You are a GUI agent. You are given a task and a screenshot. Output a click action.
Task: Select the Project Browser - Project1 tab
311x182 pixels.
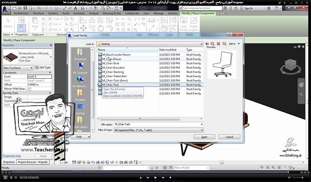(x=33, y=162)
